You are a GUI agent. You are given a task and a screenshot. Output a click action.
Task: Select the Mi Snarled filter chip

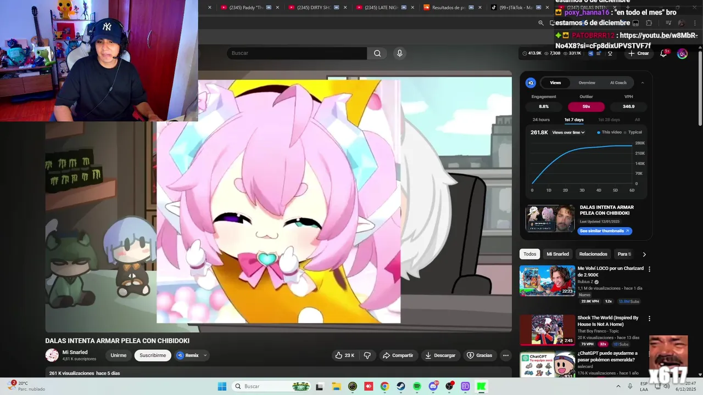(557, 254)
